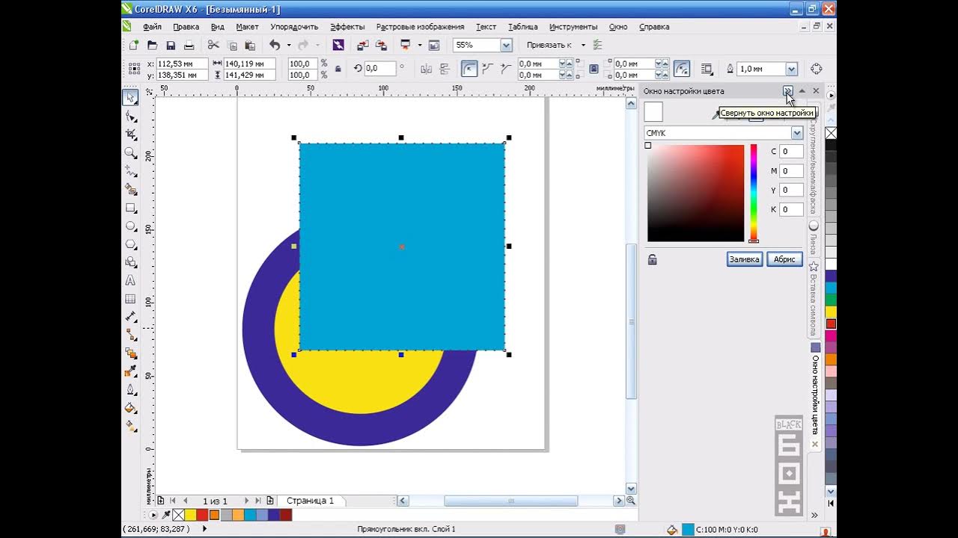Click the Заливка fill button
958x538 pixels.
(x=744, y=259)
